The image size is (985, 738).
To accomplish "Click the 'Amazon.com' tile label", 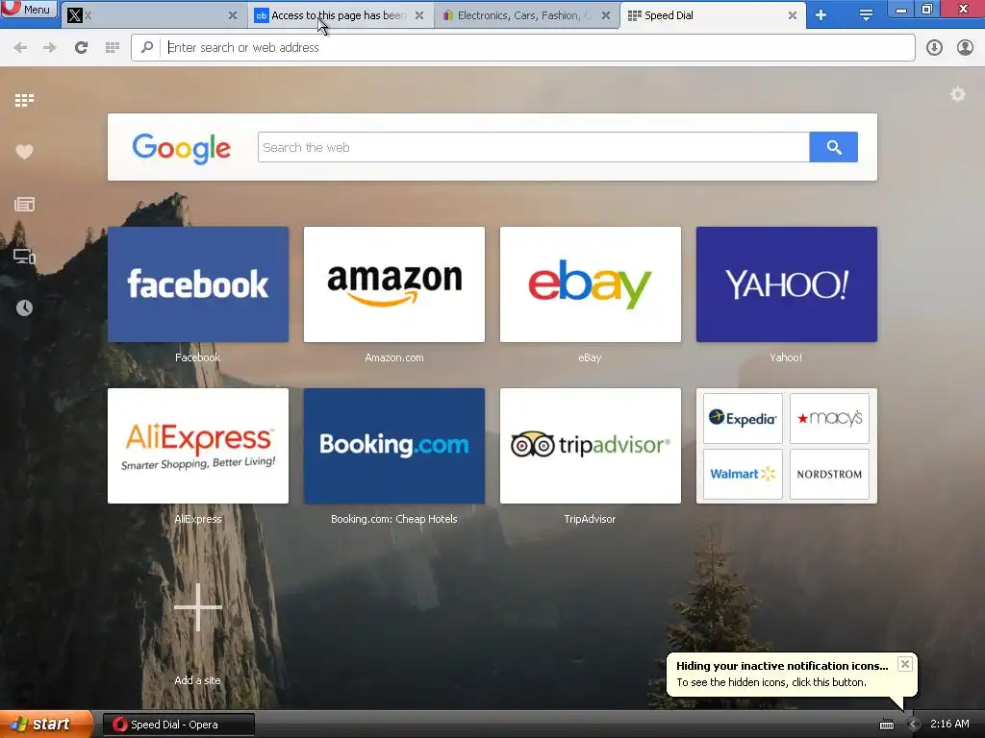I will pyautogui.click(x=393, y=357).
